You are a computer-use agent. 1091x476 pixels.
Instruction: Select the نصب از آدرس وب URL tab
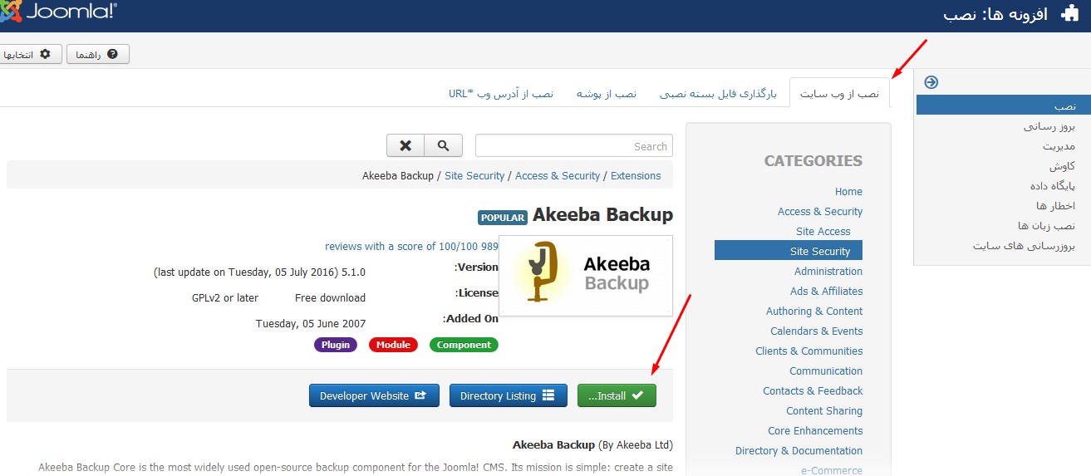501,94
